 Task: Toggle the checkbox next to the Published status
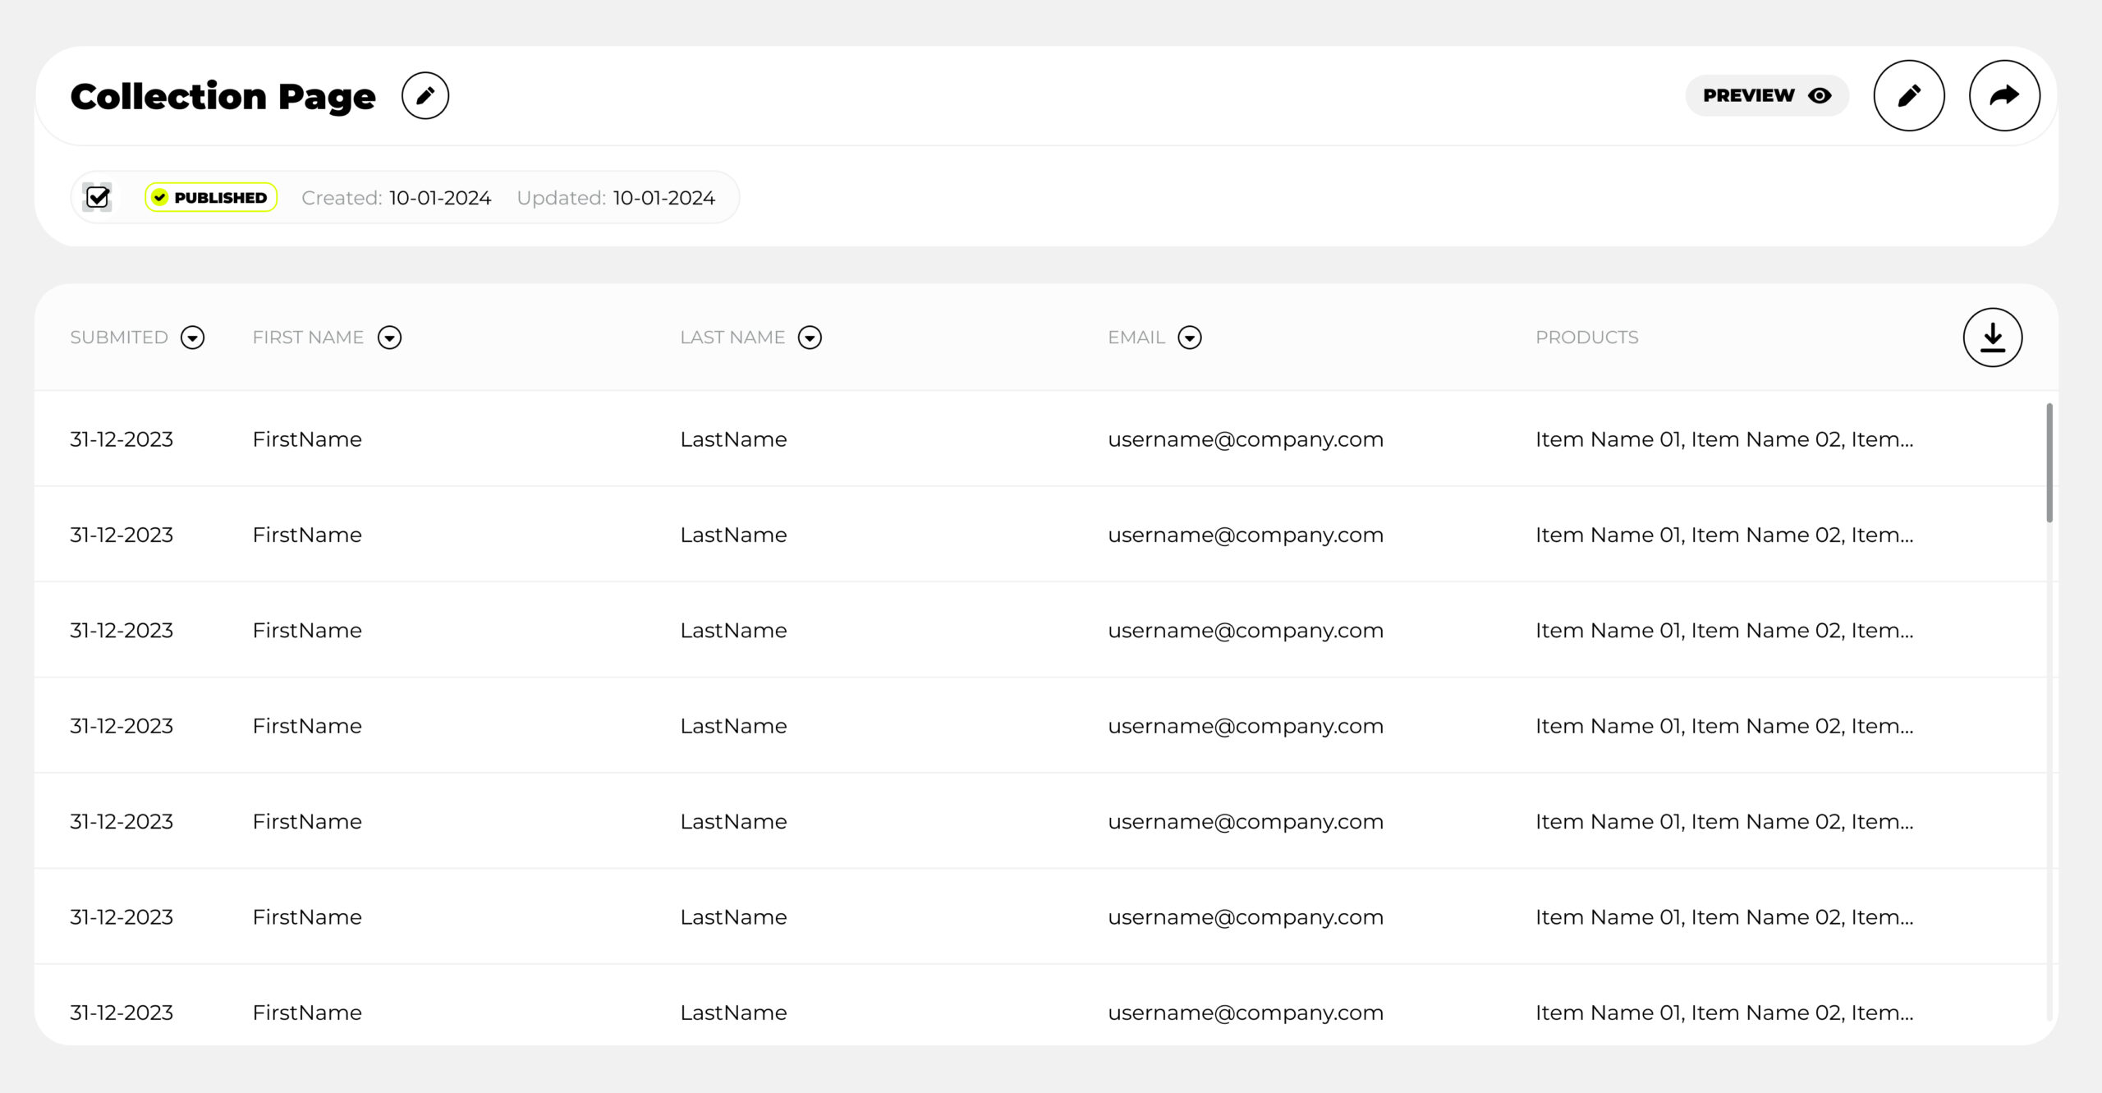click(x=98, y=197)
